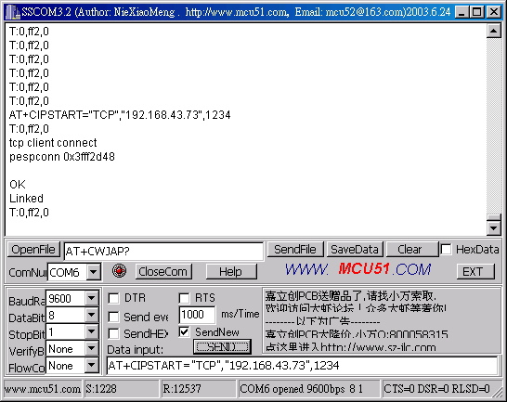
Task: Open the VerifyBit dropdown showing None
Action: tap(92, 349)
